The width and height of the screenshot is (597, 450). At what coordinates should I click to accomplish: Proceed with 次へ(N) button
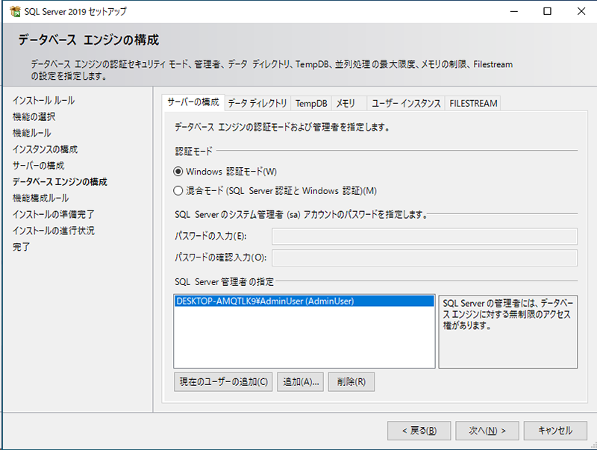pyautogui.click(x=487, y=431)
